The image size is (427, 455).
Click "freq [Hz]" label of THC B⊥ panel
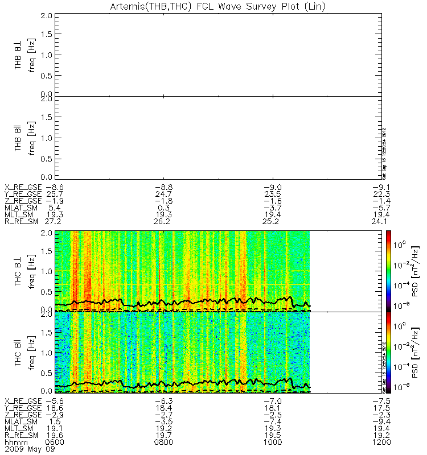pos(32,271)
